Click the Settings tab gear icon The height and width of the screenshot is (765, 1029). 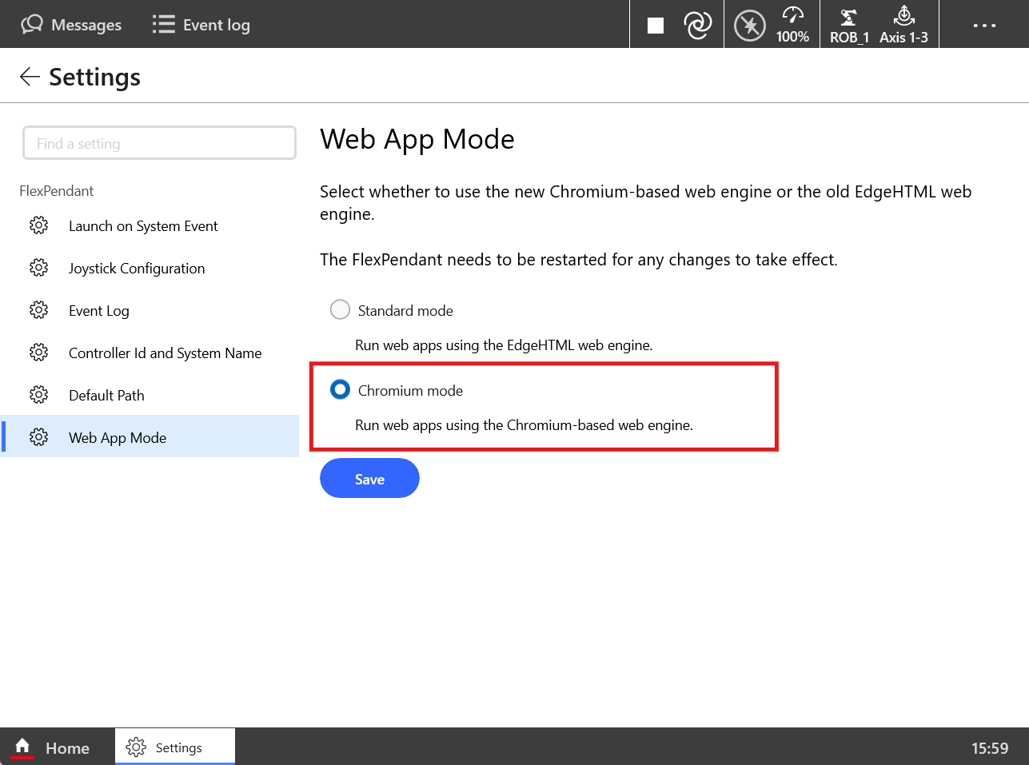[136, 747]
